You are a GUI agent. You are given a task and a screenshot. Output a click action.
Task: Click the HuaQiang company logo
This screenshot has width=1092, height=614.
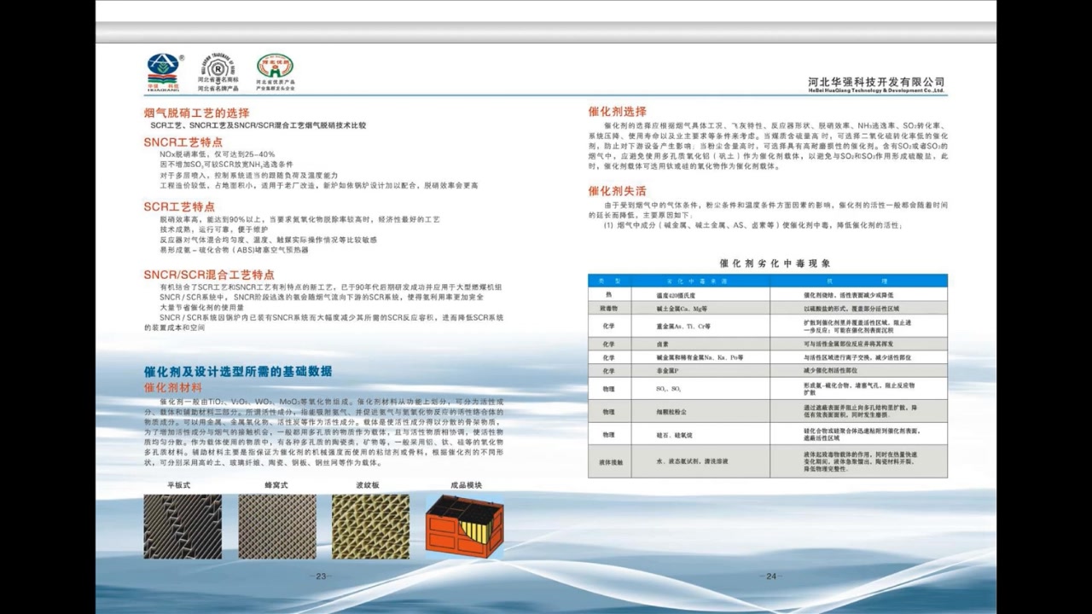click(163, 72)
